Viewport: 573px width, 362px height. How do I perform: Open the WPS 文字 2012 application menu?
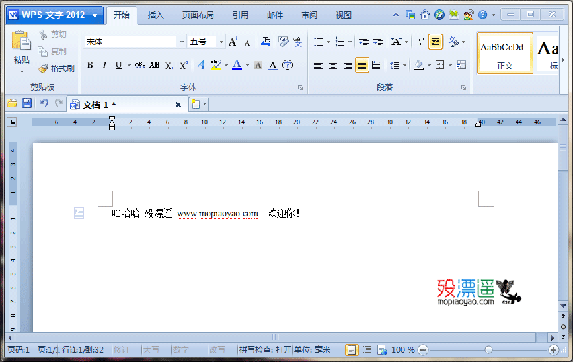click(54, 15)
